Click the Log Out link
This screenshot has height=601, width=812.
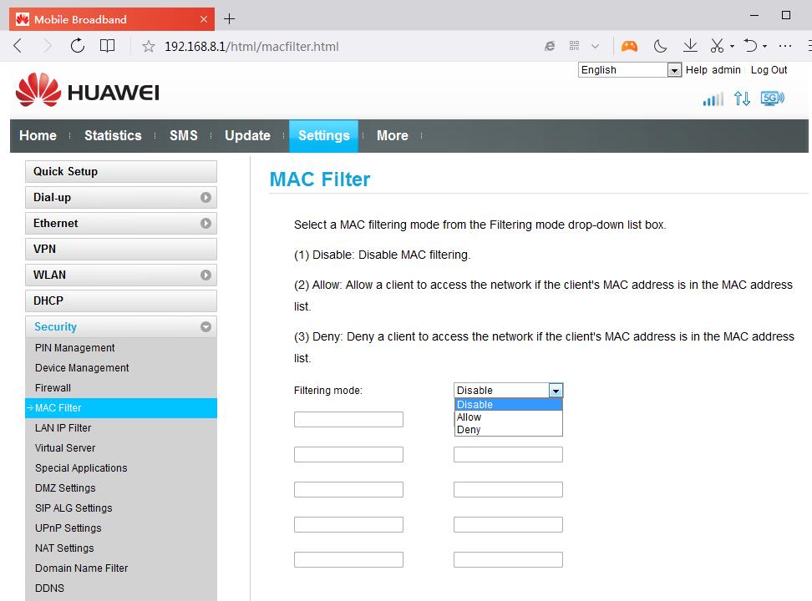(x=769, y=70)
